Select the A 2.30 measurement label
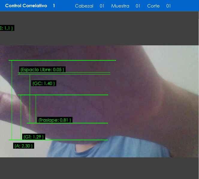This screenshot has width=199, height=179. [x=23, y=146]
